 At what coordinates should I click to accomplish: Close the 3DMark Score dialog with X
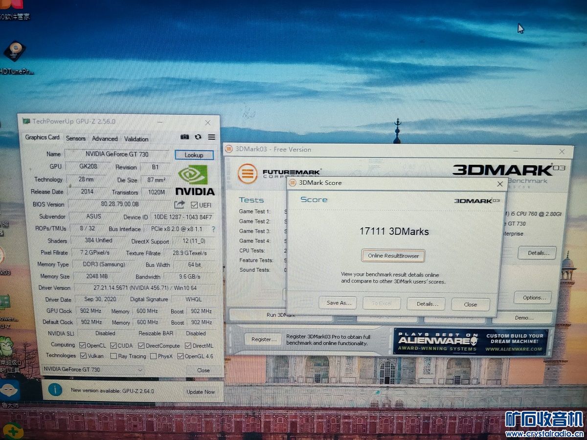[x=500, y=184]
